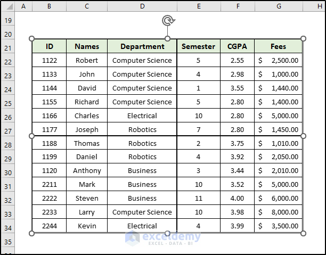Click CGPA cell 3.75
This screenshot has height=255, width=326.
tap(237, 143)
